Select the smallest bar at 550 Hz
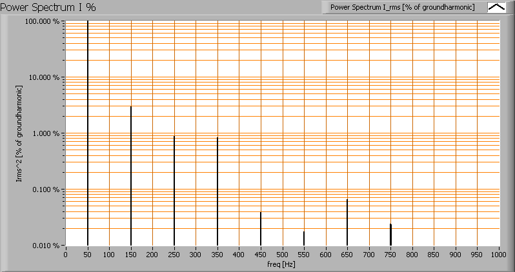Image resolution: width=515 pixels, height=272 pixels. point(304,238)
